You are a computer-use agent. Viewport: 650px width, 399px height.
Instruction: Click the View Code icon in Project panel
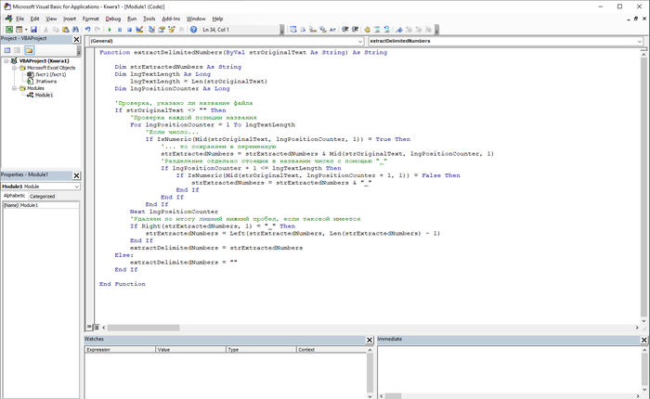tap(6, 50)
